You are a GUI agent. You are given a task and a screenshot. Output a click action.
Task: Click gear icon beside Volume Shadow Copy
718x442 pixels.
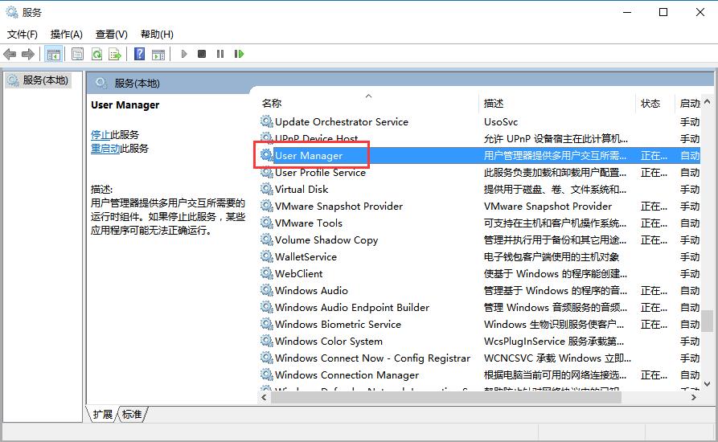pyautogui.click(x=266, y=239)
